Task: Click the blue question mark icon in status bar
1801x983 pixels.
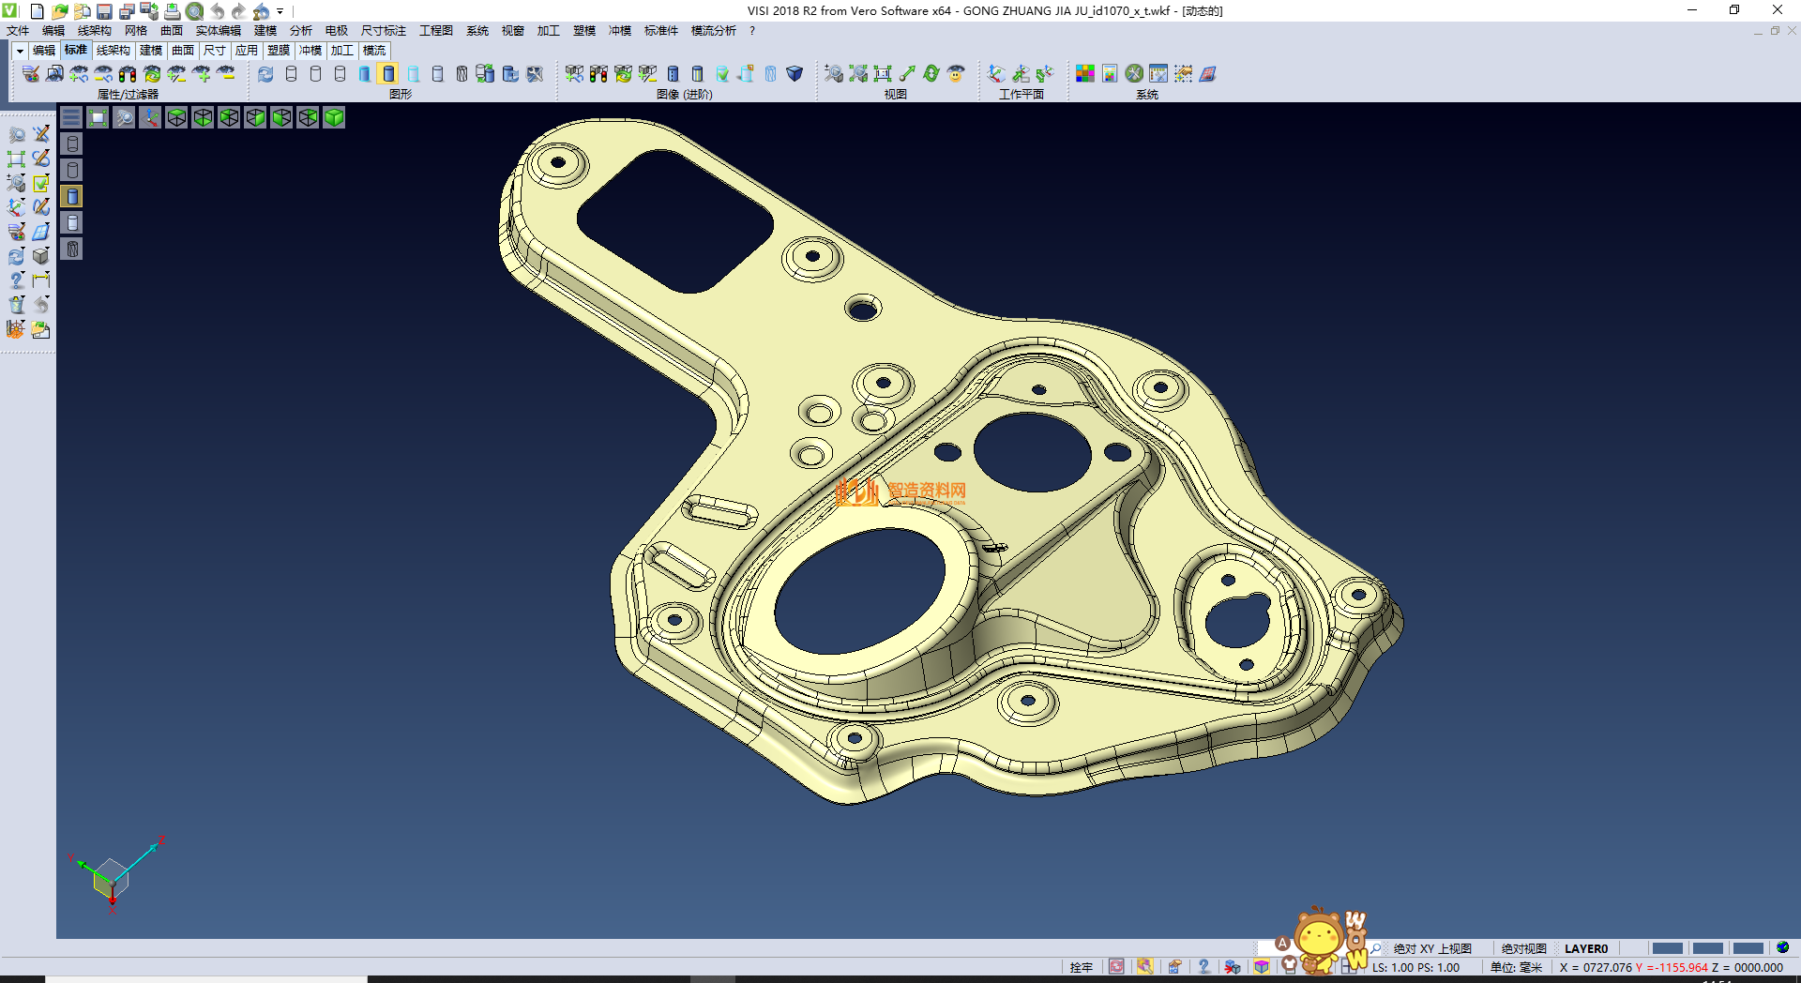Action: (1203, 967)
